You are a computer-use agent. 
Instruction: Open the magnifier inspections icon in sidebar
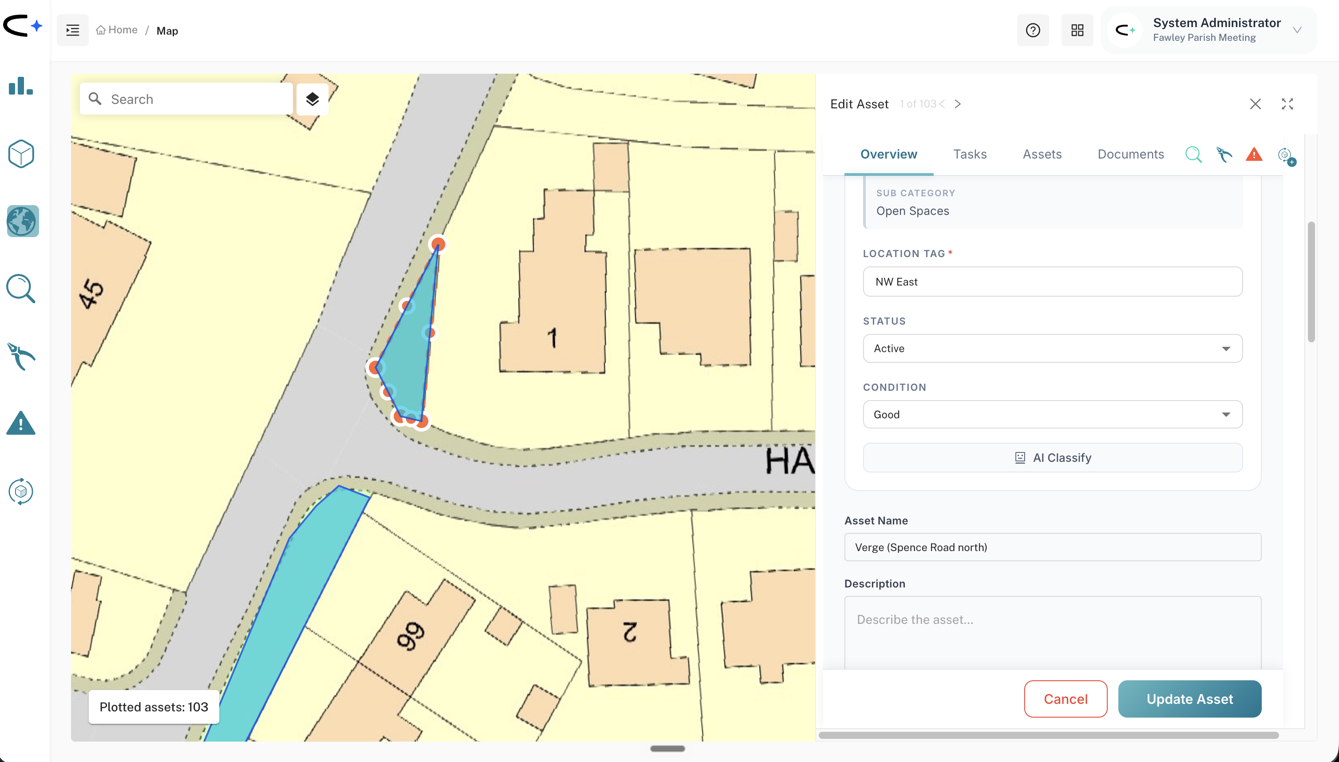point(21,288)
